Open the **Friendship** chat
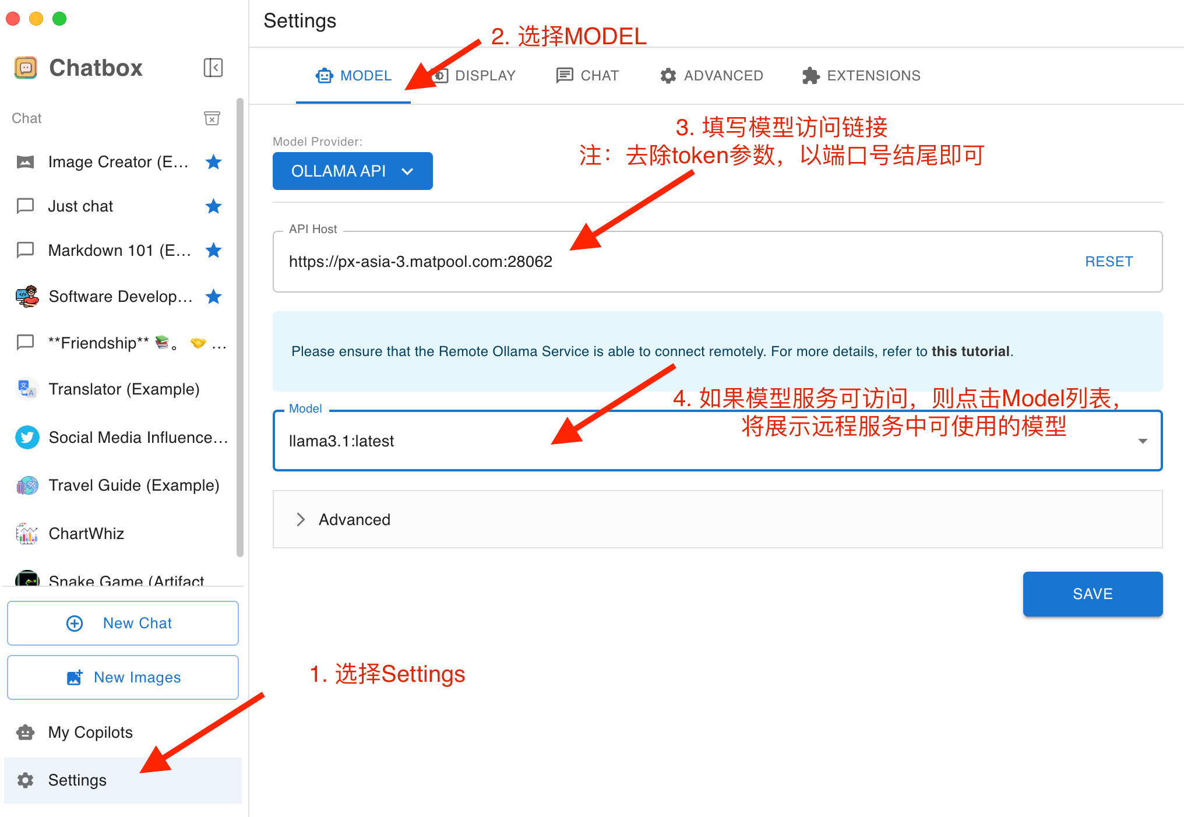 (x=119, y=342)
